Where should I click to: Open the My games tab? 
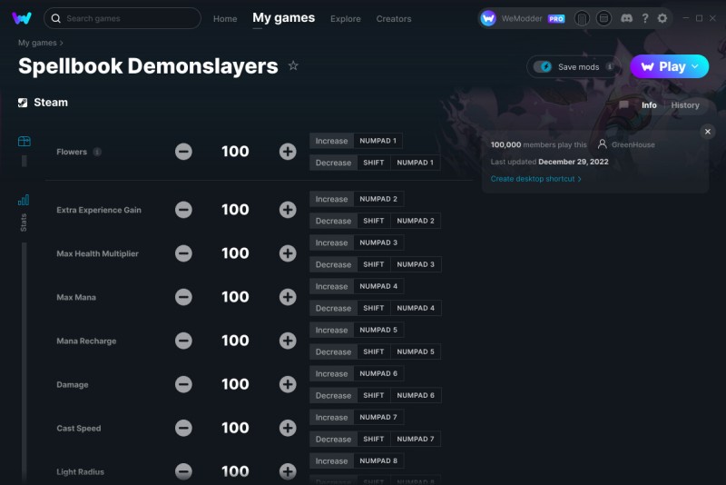pyautogui.click(x=283, y=18)
